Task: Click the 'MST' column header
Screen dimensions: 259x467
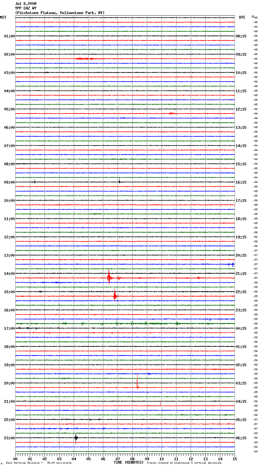Action: coord(3,17)
